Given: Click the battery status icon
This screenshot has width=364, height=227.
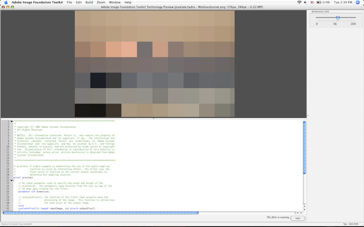Looking at the screenshot, I should (x=319, y=2).
